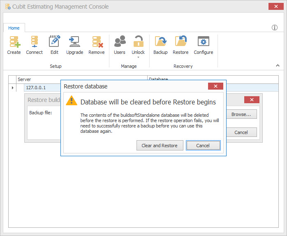Screen dimensions: 287x236
Task: Click the yellow warning triangle icon
Action: pos(72,100)
